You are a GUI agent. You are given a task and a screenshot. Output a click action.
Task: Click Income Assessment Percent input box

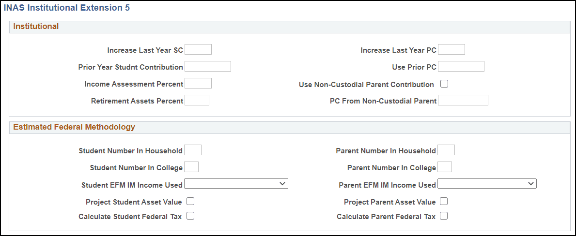[x=198, y=83]
